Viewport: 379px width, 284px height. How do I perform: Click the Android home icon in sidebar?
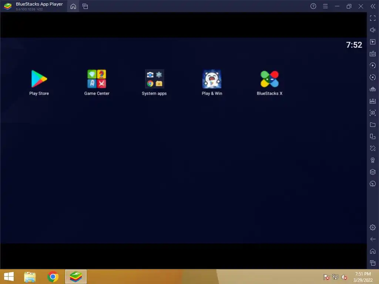[x=373, y=251]
